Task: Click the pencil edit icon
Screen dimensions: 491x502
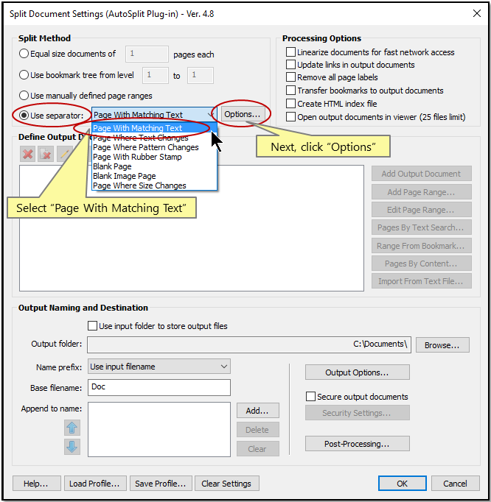Action: pyautogui.click(x=64, y=155)
